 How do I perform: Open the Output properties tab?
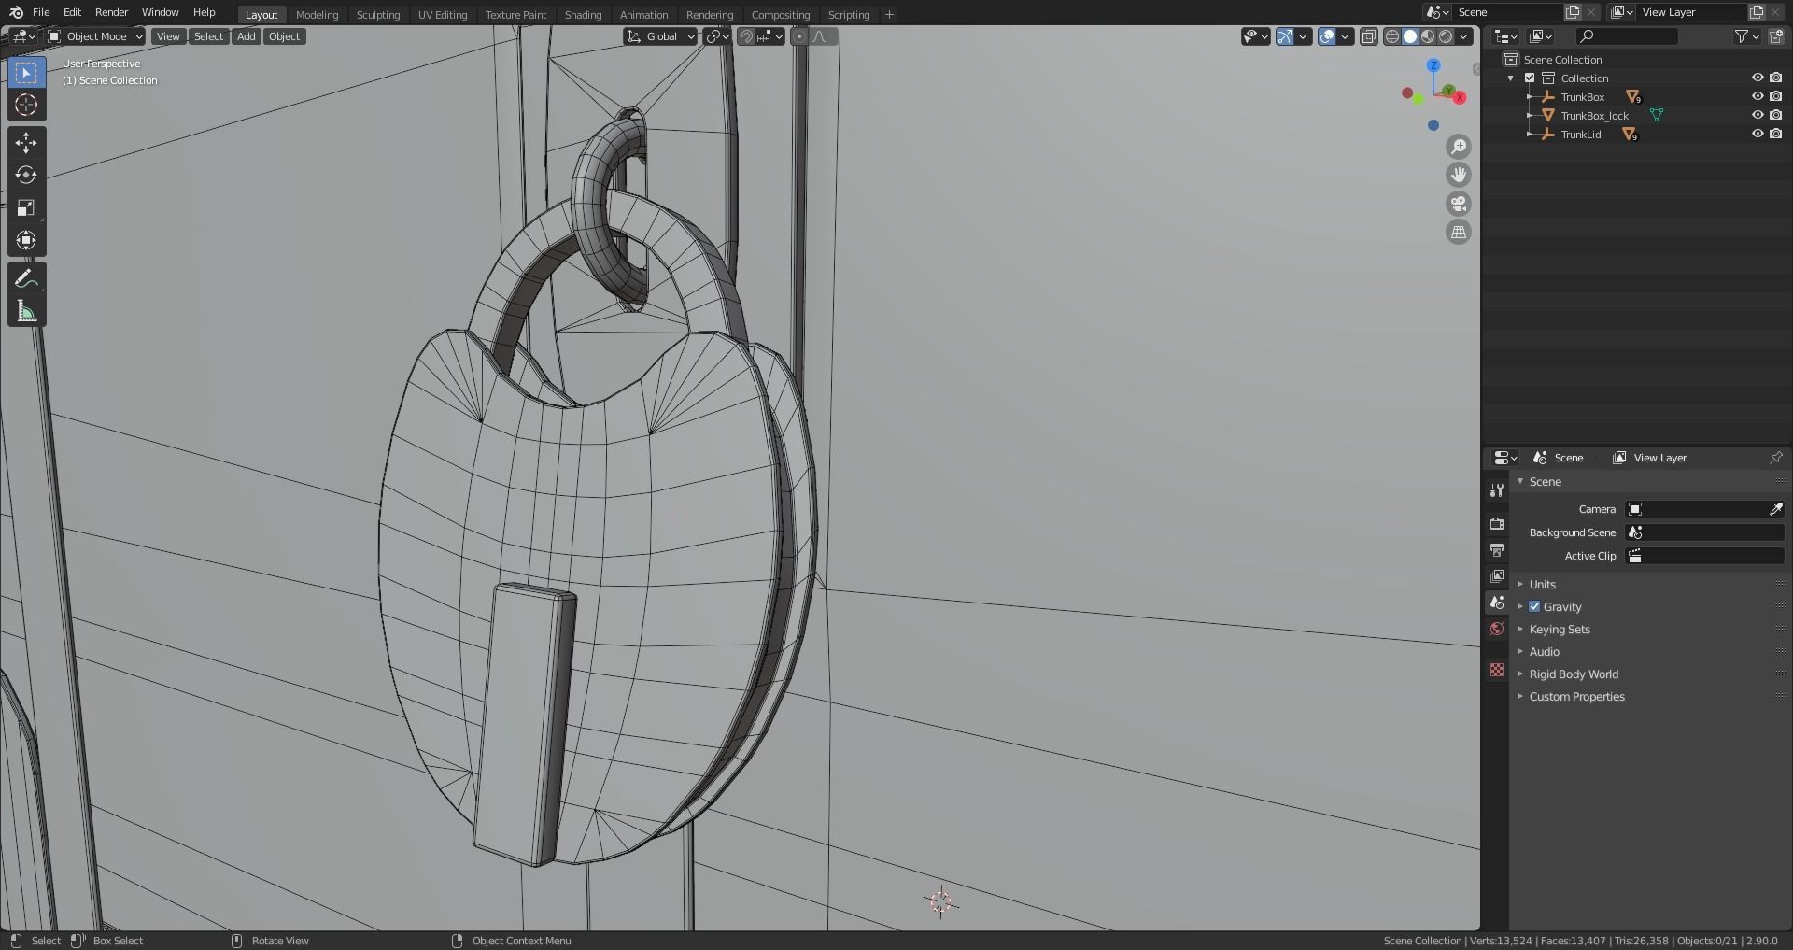tap(1497, 549)
